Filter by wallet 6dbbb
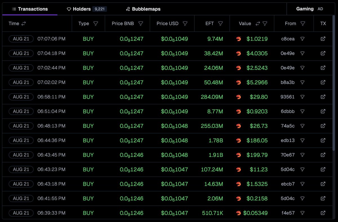The width and height of the screenshot is (338, 222). (302, 111)
